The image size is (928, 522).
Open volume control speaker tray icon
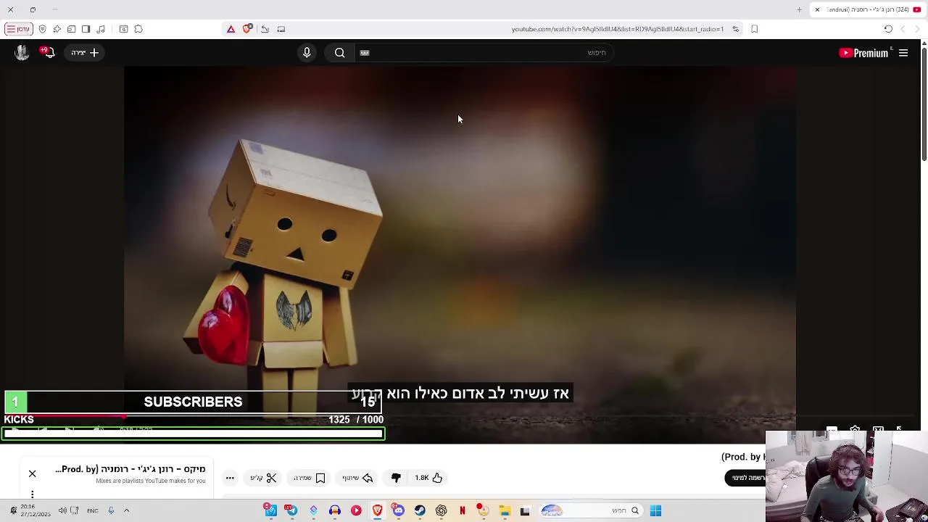pyautogui.click(x=62, y=510)
